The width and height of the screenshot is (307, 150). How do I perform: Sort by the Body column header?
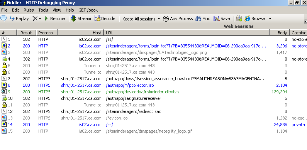280,33
